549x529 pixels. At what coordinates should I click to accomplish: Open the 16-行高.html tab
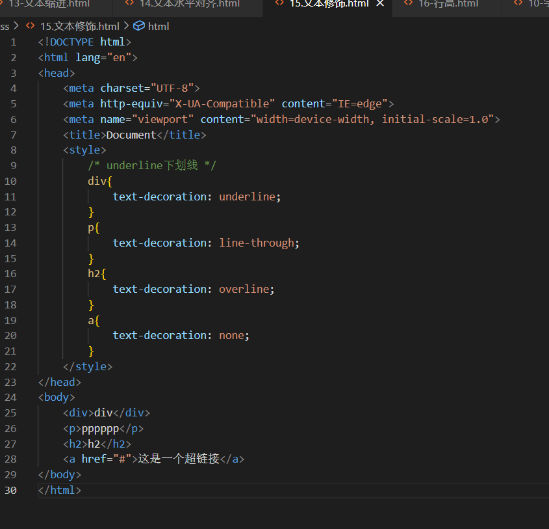click(448, 4)
